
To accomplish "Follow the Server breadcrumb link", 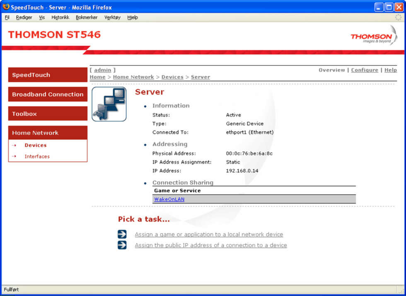I will pos(201,77).
